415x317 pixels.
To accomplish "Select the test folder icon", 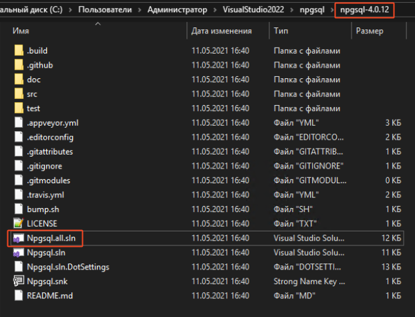I will 19,108.
